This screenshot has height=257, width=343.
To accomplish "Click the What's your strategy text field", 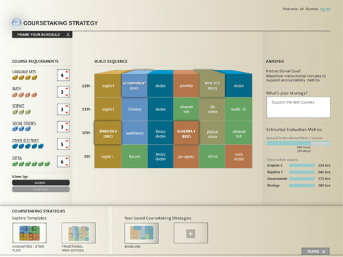I will [x=298, y=107].
